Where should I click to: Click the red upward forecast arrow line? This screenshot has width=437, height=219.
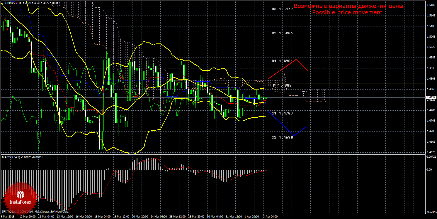(283, 69)
